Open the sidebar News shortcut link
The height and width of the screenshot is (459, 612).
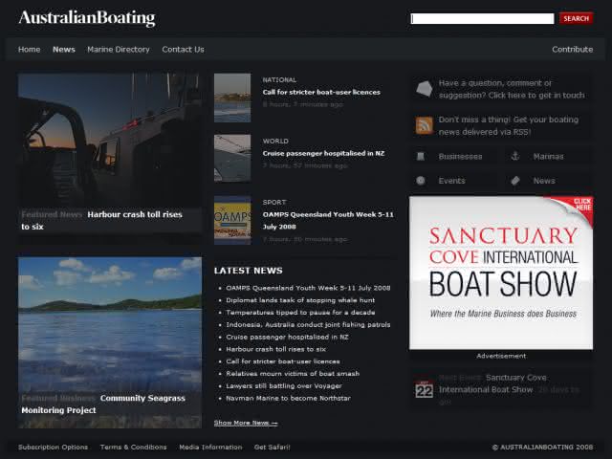click(544, 181)
